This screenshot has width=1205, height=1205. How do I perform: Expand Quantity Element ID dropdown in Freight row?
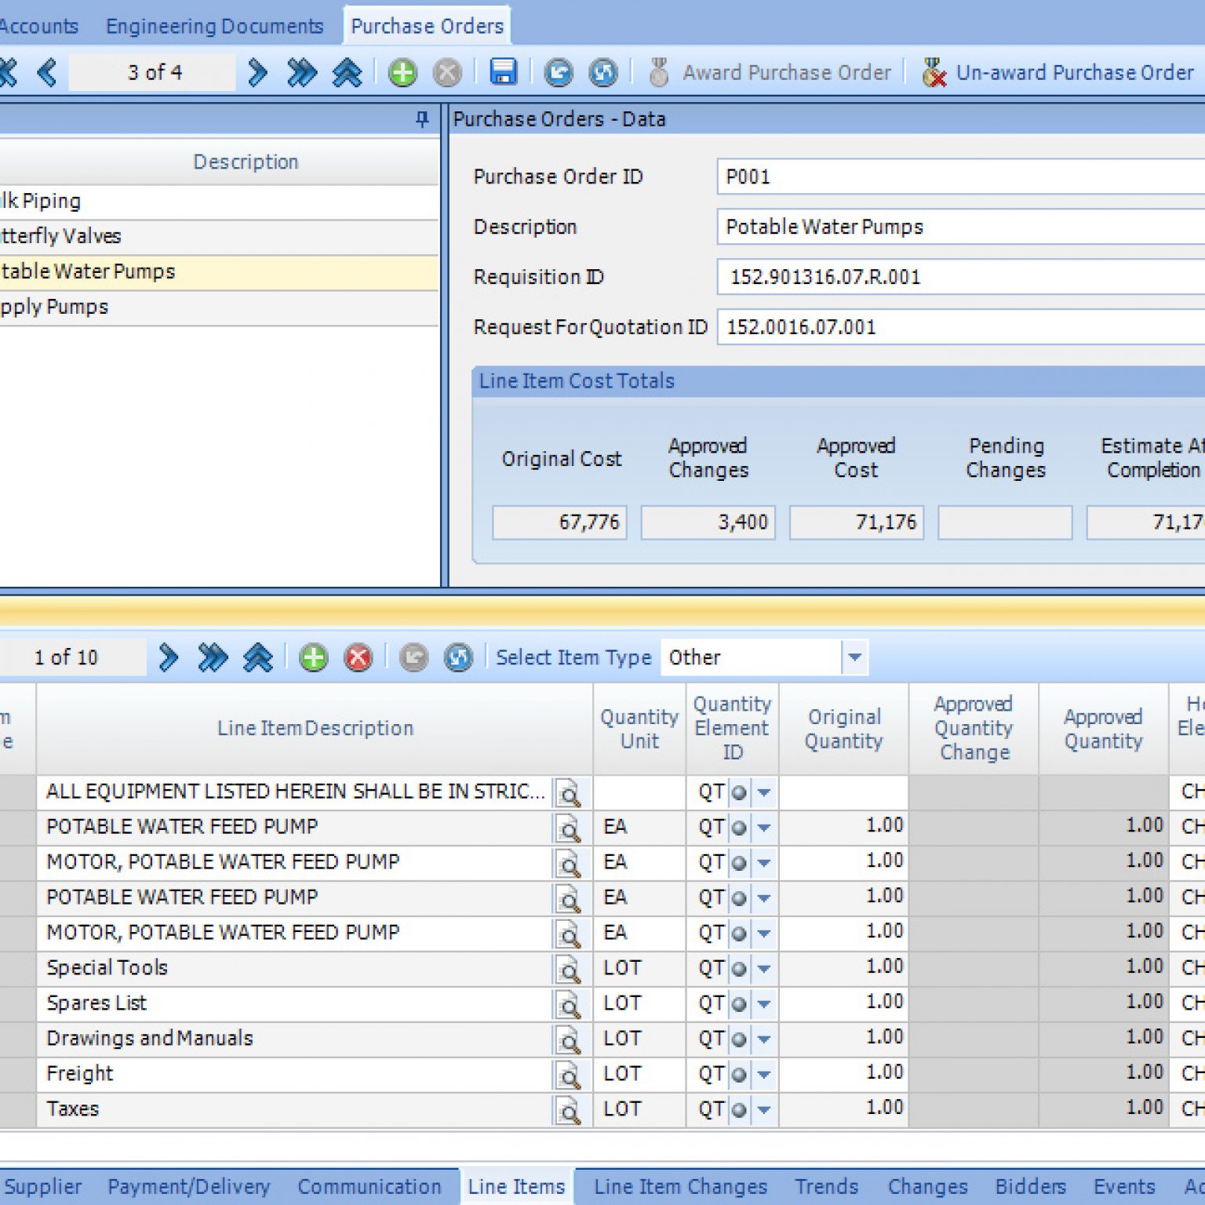pyautogui.click(x=764, y=1075)
